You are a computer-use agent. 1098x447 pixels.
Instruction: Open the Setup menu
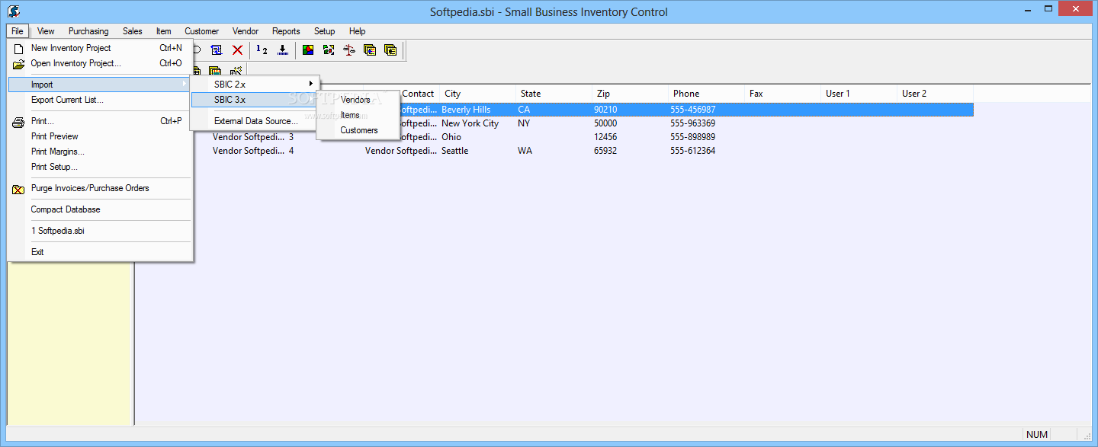pyautogui.click(x=325, y=31)
